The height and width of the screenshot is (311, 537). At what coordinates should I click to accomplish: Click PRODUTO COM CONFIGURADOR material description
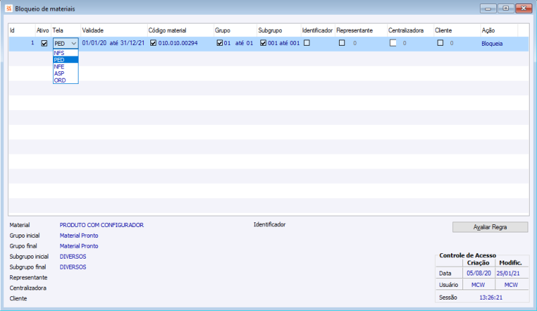(102, 225)
